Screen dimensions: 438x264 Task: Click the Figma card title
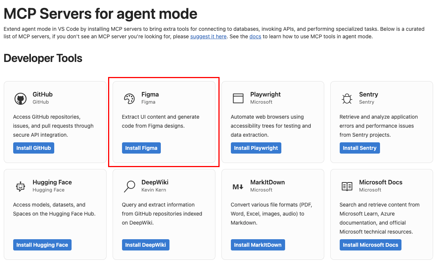(150, 94)
